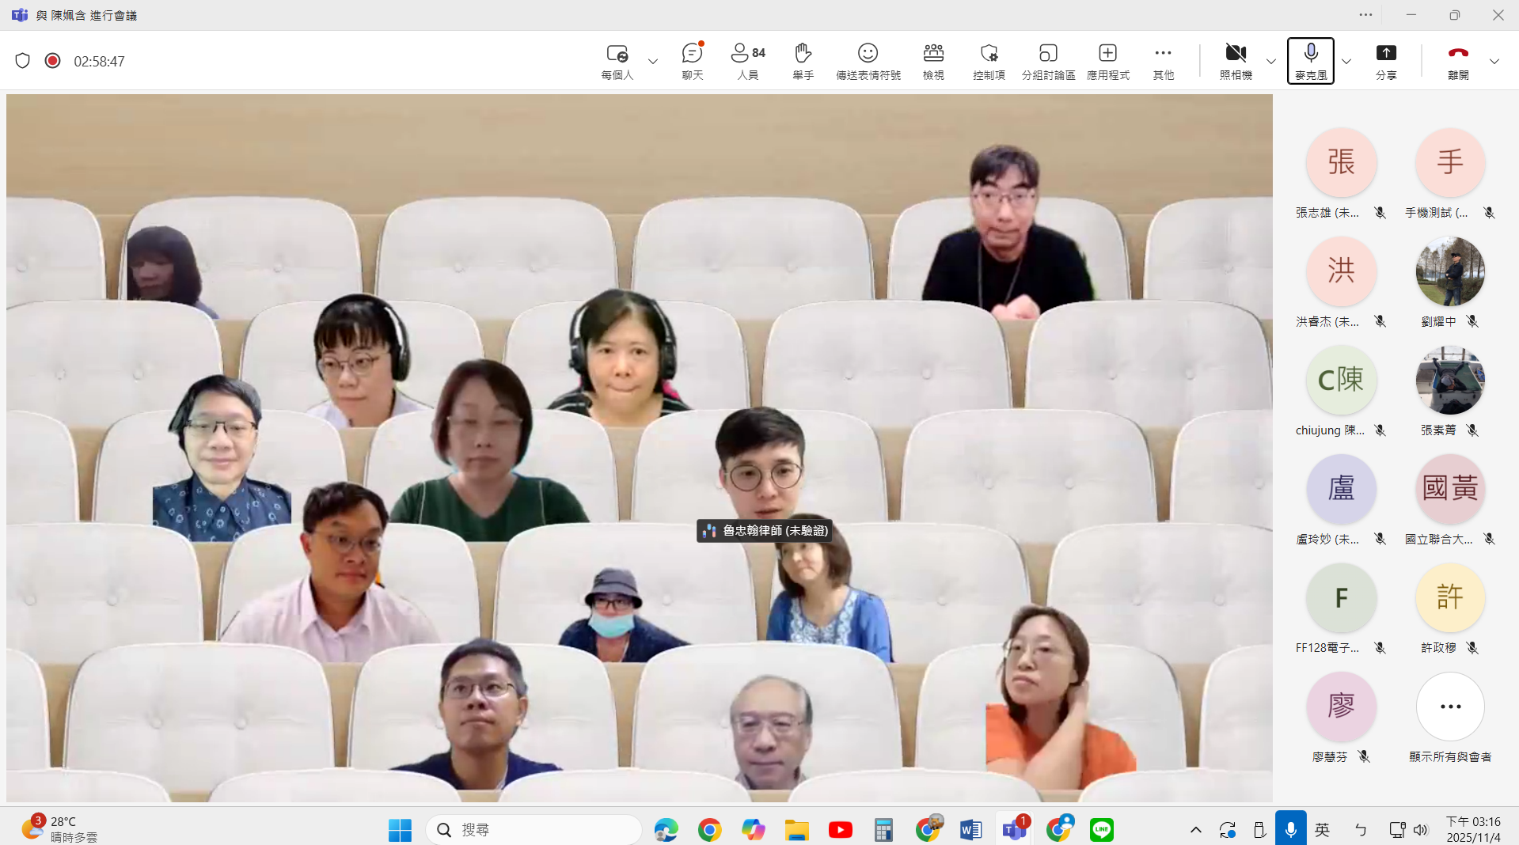Select the 劉耀中 participant photo thumbnail
Viewport: 1519px width, 845px height.
click(1449, 271)
